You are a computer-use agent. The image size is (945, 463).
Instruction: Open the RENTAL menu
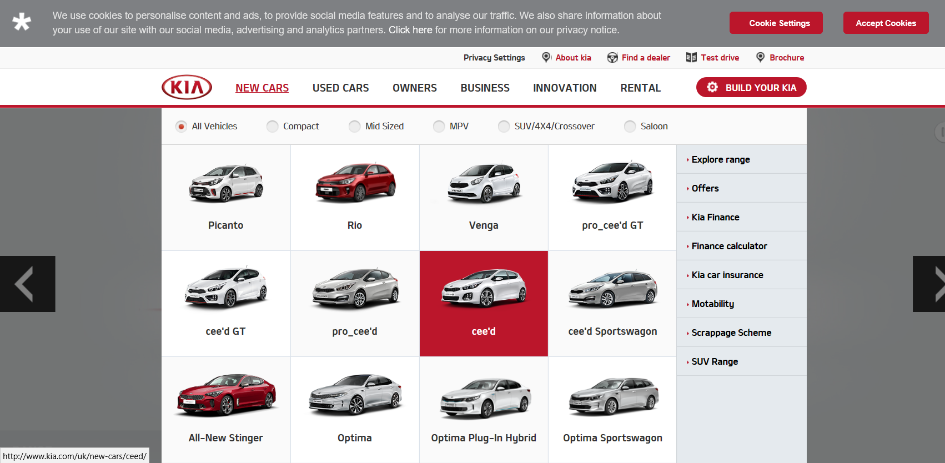pos(641,88)
